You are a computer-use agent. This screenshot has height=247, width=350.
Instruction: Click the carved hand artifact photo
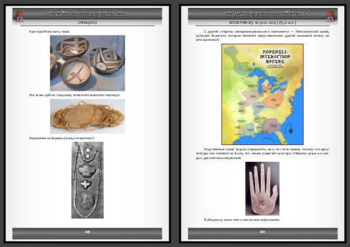tap(262, 188)
